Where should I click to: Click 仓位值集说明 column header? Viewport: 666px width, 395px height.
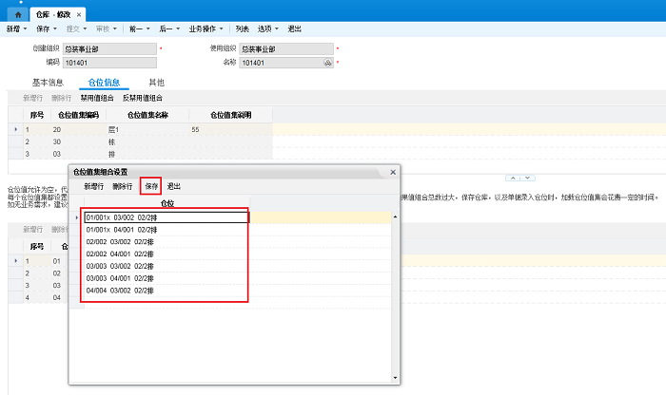pos(230,115)
